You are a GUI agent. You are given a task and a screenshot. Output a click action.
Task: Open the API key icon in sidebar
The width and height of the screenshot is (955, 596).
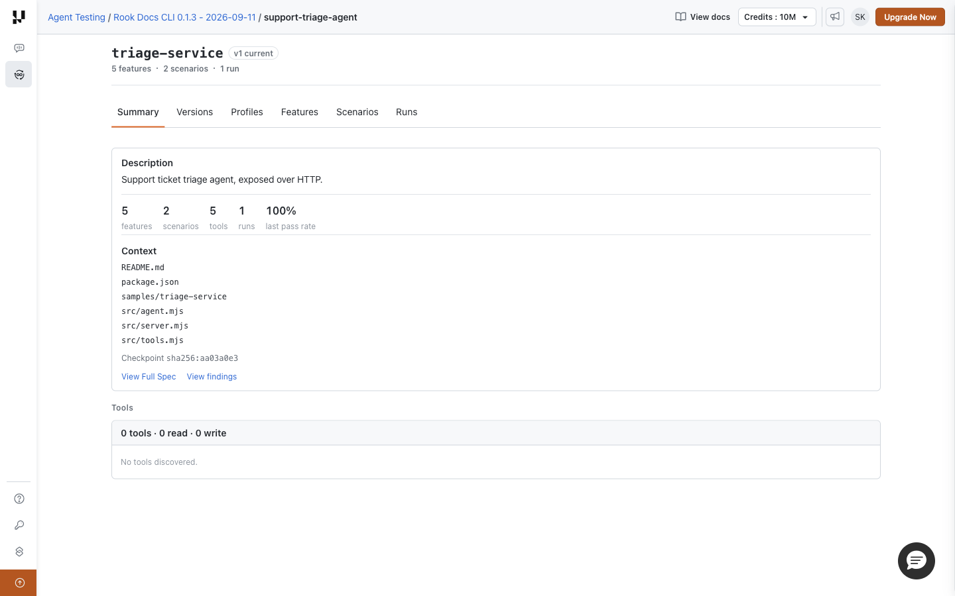click(x=19, y=525)
